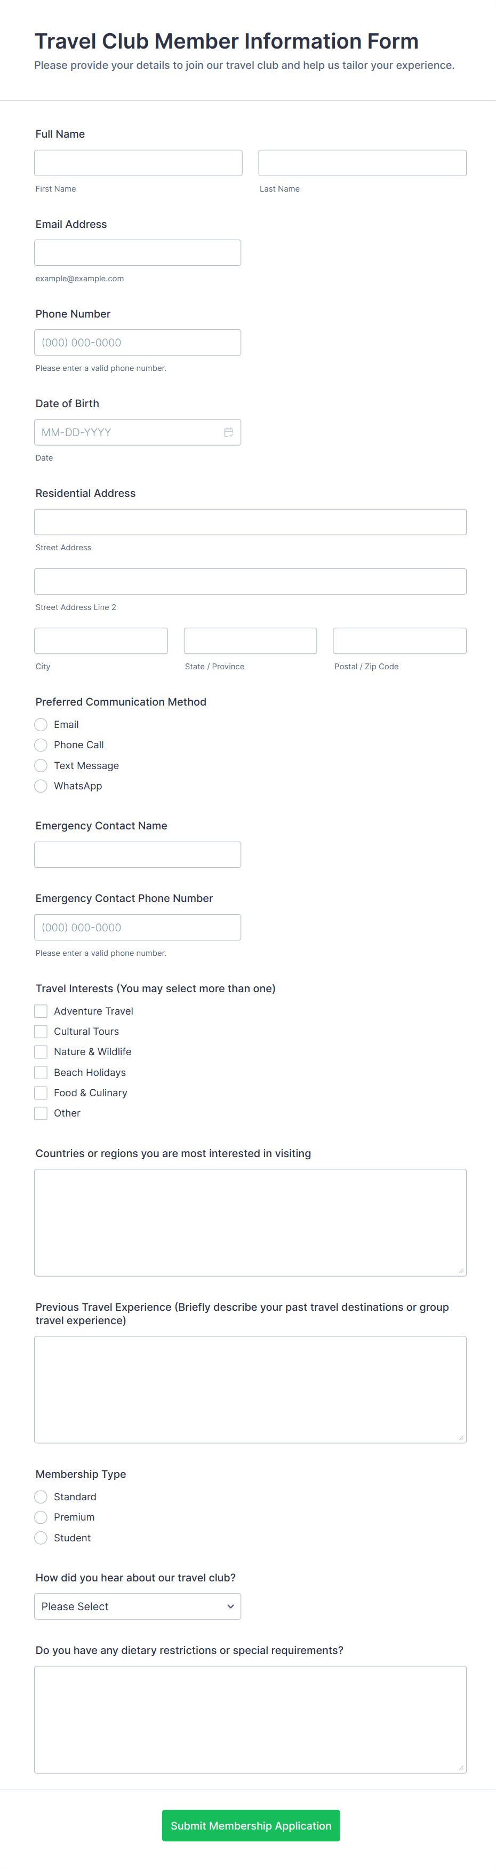This screenshot has height=1868, width=496.
Task: Submit Membership Application
Action: click(x=251, y=1825)
